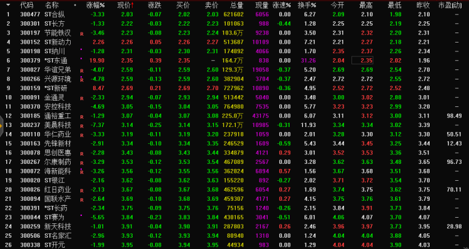This screenshot has height=249, width=469.
Task: Click the R marker next to 红日药业
Action: (x=82, y=191)
